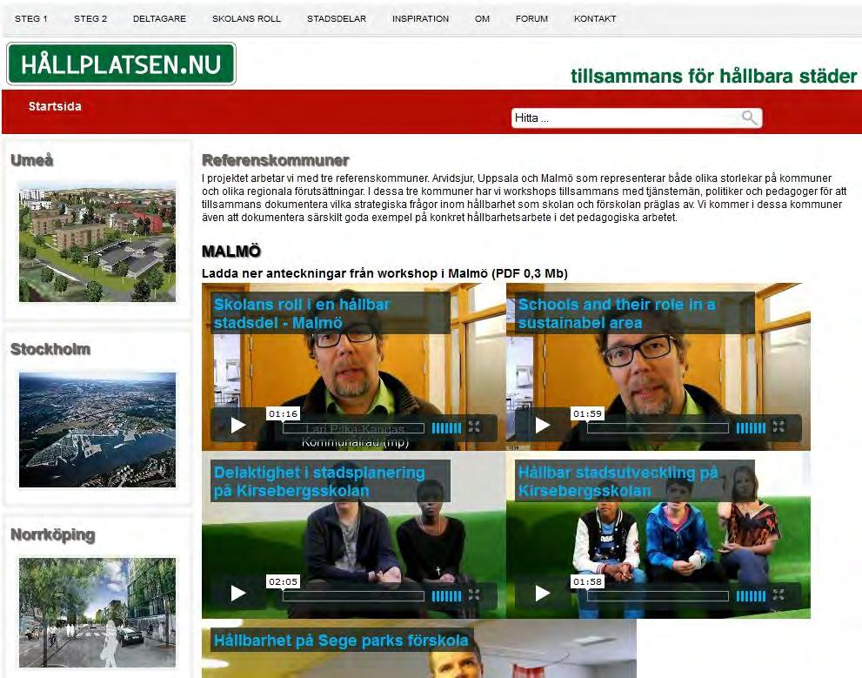
Task: Click 'Hållbar stadsutveckling på Kirsebergsskolan' title
Action: (618, 481)
